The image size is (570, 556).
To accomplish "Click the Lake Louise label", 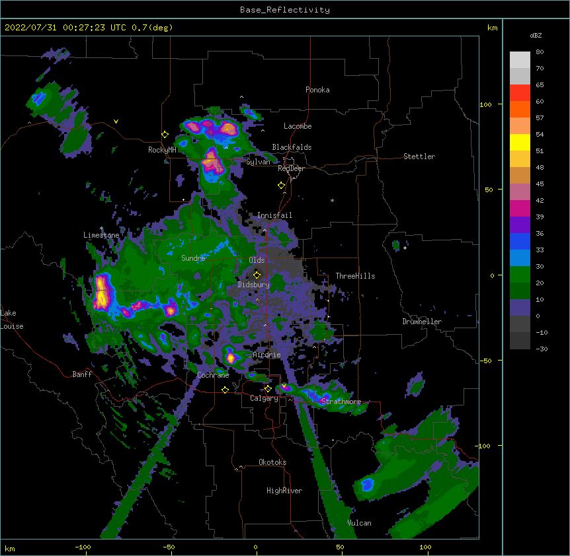I will click(x=12, y=320).
